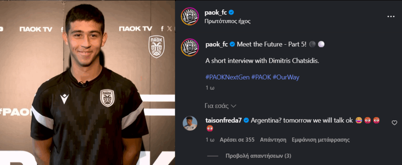
Task: Click the taisonfreda7 username in the comment
Action: pos(223,120)
